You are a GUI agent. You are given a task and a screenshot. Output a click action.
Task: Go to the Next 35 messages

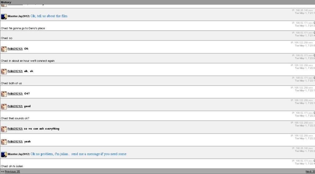tap(310, 172)
